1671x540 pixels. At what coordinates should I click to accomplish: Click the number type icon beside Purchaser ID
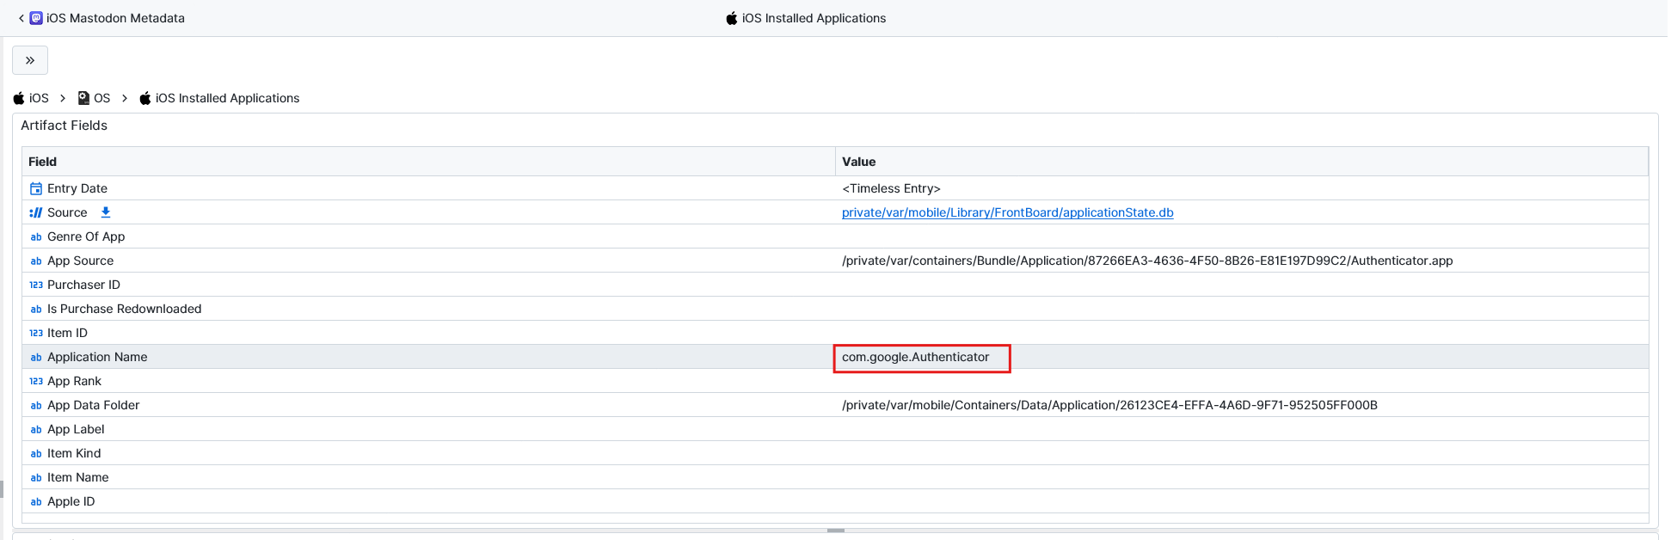click(x=36, y=285)
